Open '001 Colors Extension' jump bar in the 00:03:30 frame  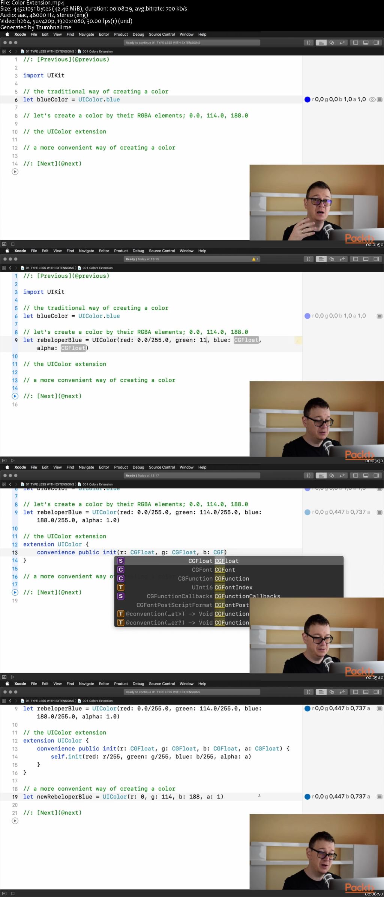tap(95, 268)
